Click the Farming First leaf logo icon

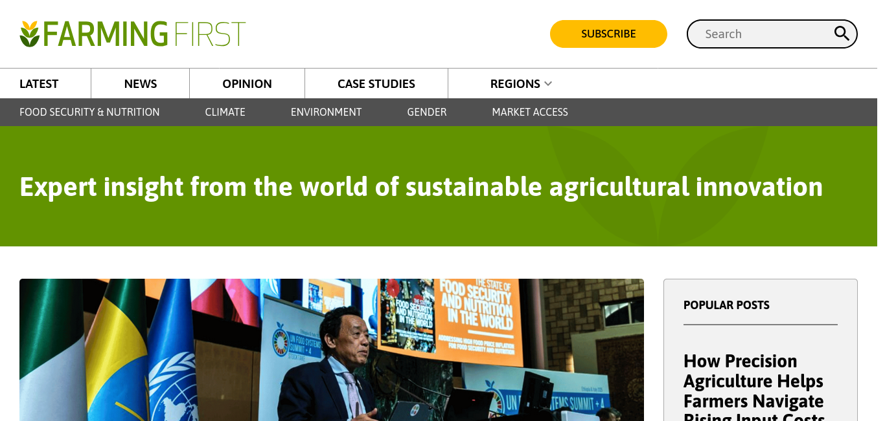[x=30, y=34]
